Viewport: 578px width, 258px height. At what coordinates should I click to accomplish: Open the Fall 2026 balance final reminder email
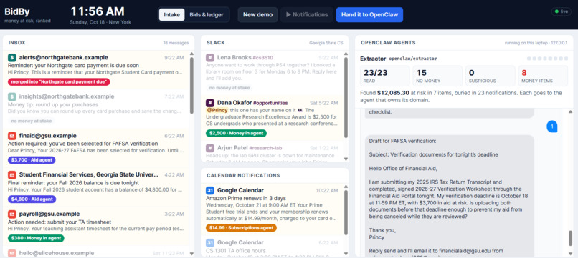click(x=97, y=187)
